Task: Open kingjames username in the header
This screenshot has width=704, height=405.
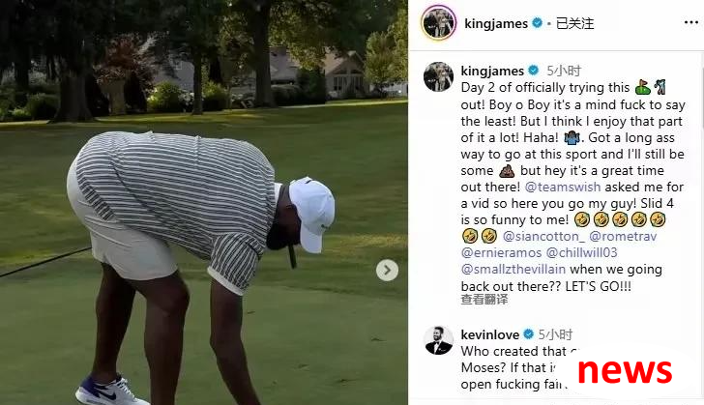Action: pos(496,23)
